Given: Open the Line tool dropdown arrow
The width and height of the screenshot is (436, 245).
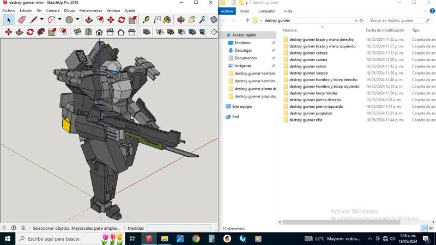Looking at the screenshot, I should coord(42,20).
